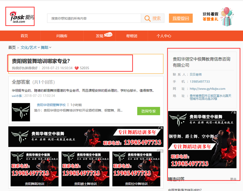Open the 首页 nav tab
Screen dimensions: 243x191
click(x=24, y=36)
